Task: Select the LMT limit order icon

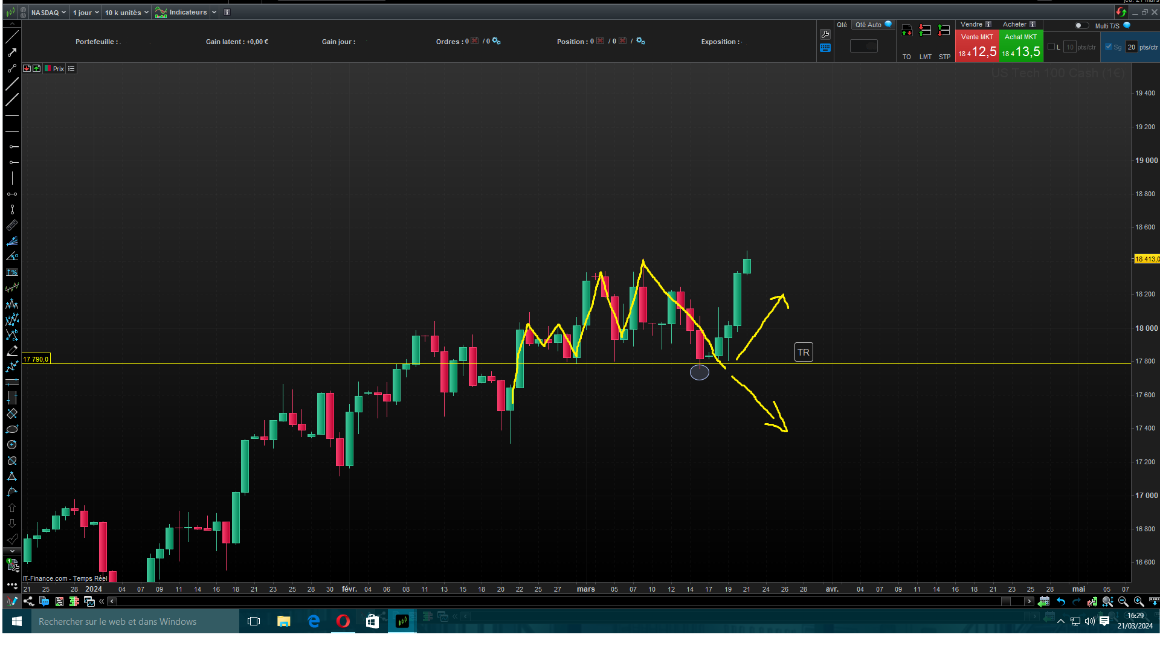Action: [925, 31]
